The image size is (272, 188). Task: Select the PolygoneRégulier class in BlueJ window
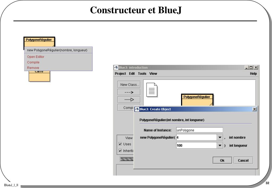tap(197, 100)
